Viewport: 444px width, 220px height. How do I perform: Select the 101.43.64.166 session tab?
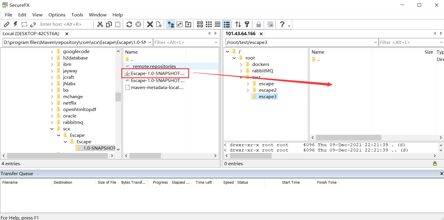(240, 34)
